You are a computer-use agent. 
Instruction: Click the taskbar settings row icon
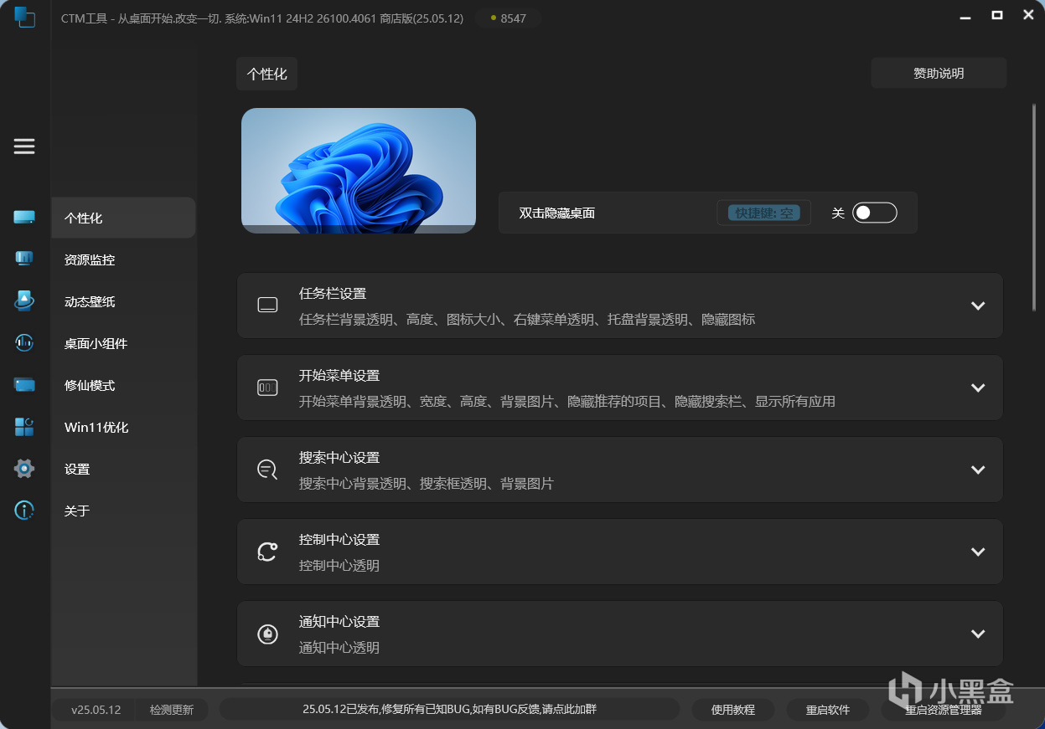[x=267, y=305]
